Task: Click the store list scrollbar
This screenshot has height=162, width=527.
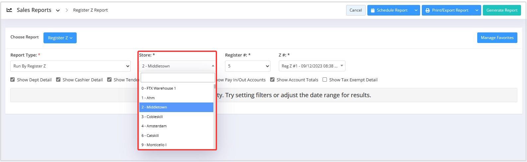Action: 215,116
